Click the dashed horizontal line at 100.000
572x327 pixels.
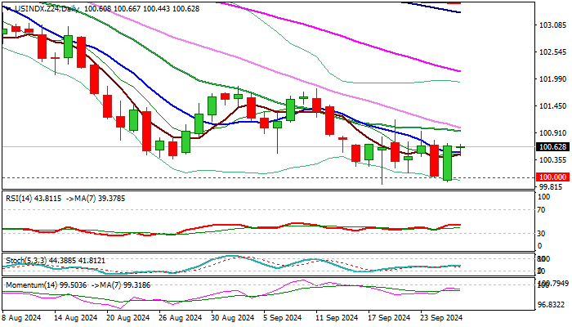245,177
